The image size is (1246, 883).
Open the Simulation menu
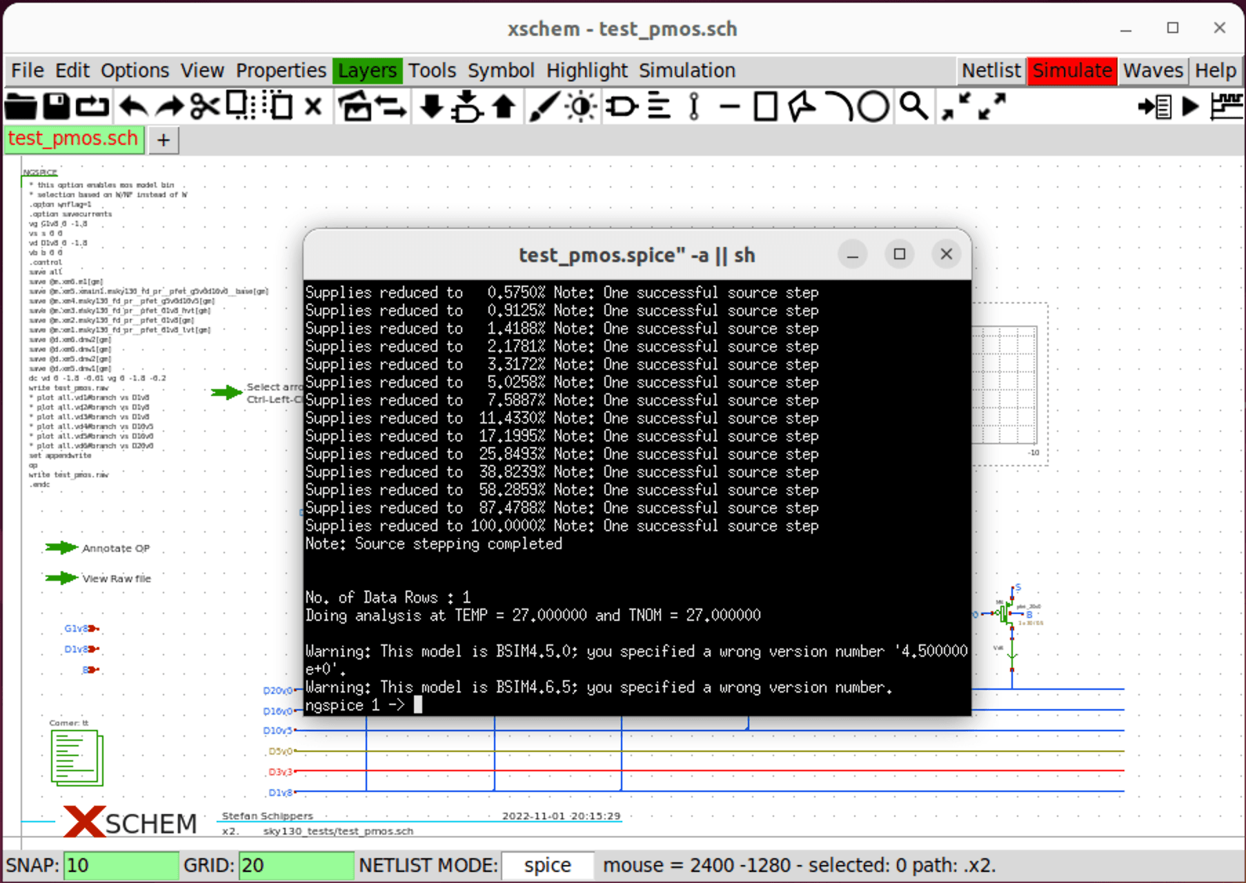tap(686, 70)
